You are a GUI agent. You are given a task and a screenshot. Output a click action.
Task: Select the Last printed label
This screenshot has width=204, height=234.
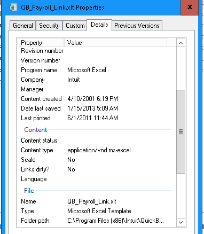point(36,118)
